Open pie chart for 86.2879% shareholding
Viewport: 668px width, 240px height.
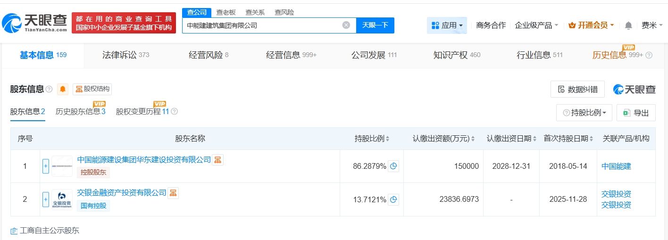393,166
